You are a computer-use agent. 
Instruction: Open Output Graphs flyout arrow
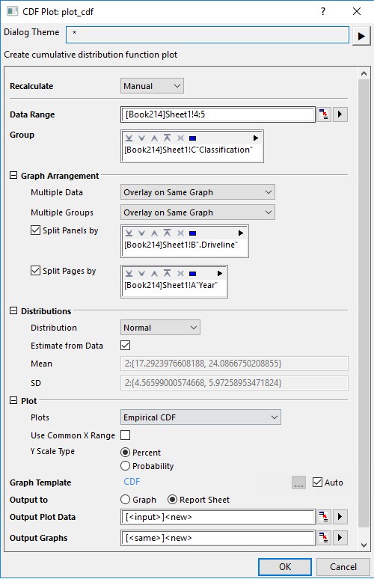pyautogui.click(x=340, y=538)
